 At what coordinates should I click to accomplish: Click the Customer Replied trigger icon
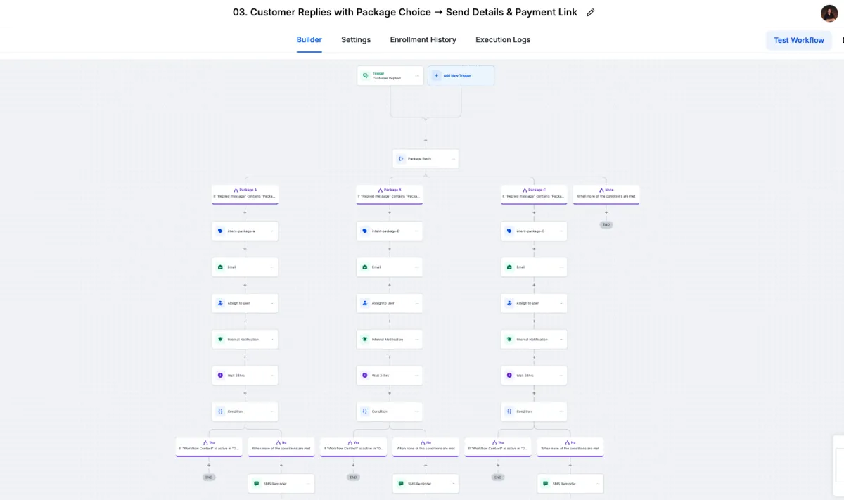click(366, 76)
